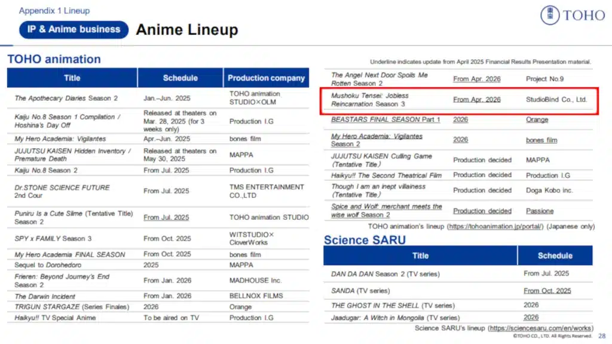Select 'DAN DA DAN Season 2 (TV series)' title
612x344 pixels.
(385, 274)
